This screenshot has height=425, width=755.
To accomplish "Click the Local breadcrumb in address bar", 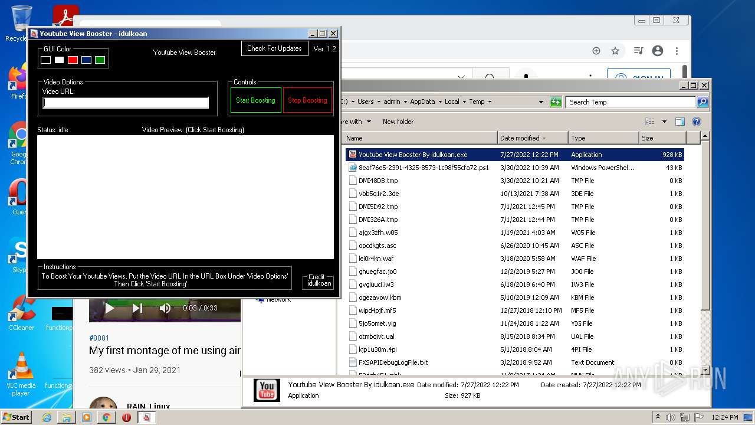I will pyautogui.click(x=452, y=102).
